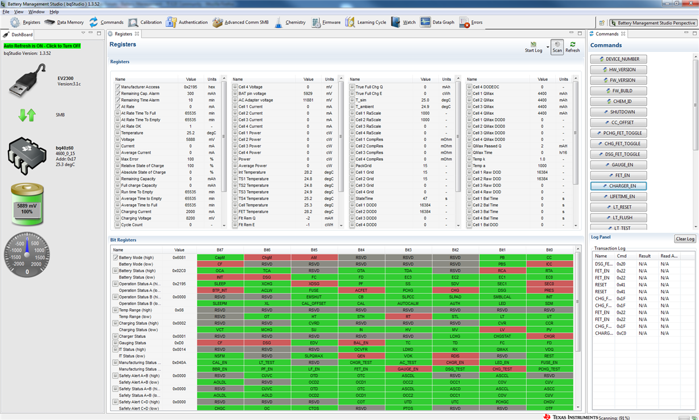Refresh the registers
Image resolution: width=699 pixels, height=420 pixels.
point(572,47)
